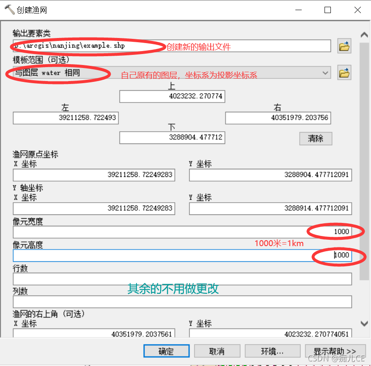Click the 取消 cancel button
This screenshot has width=371, height=366.
point(217,351)
